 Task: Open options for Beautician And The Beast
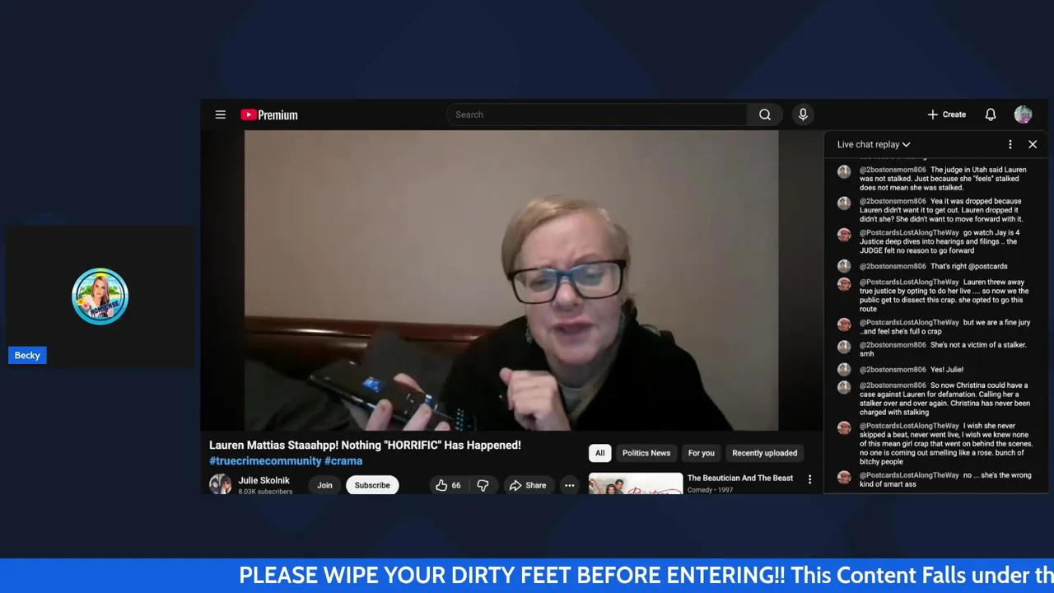pos(809,479)
